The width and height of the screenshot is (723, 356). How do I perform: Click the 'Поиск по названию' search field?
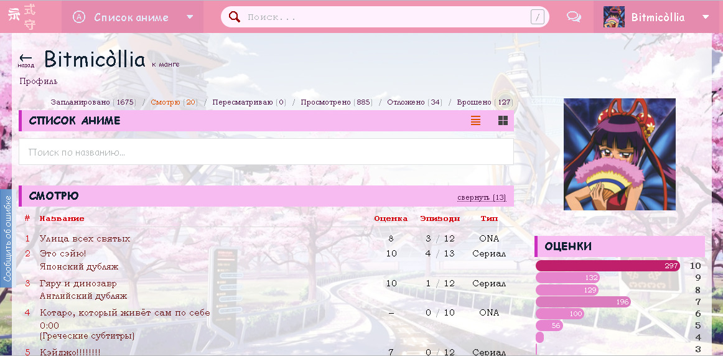click(x=266, y=152)
